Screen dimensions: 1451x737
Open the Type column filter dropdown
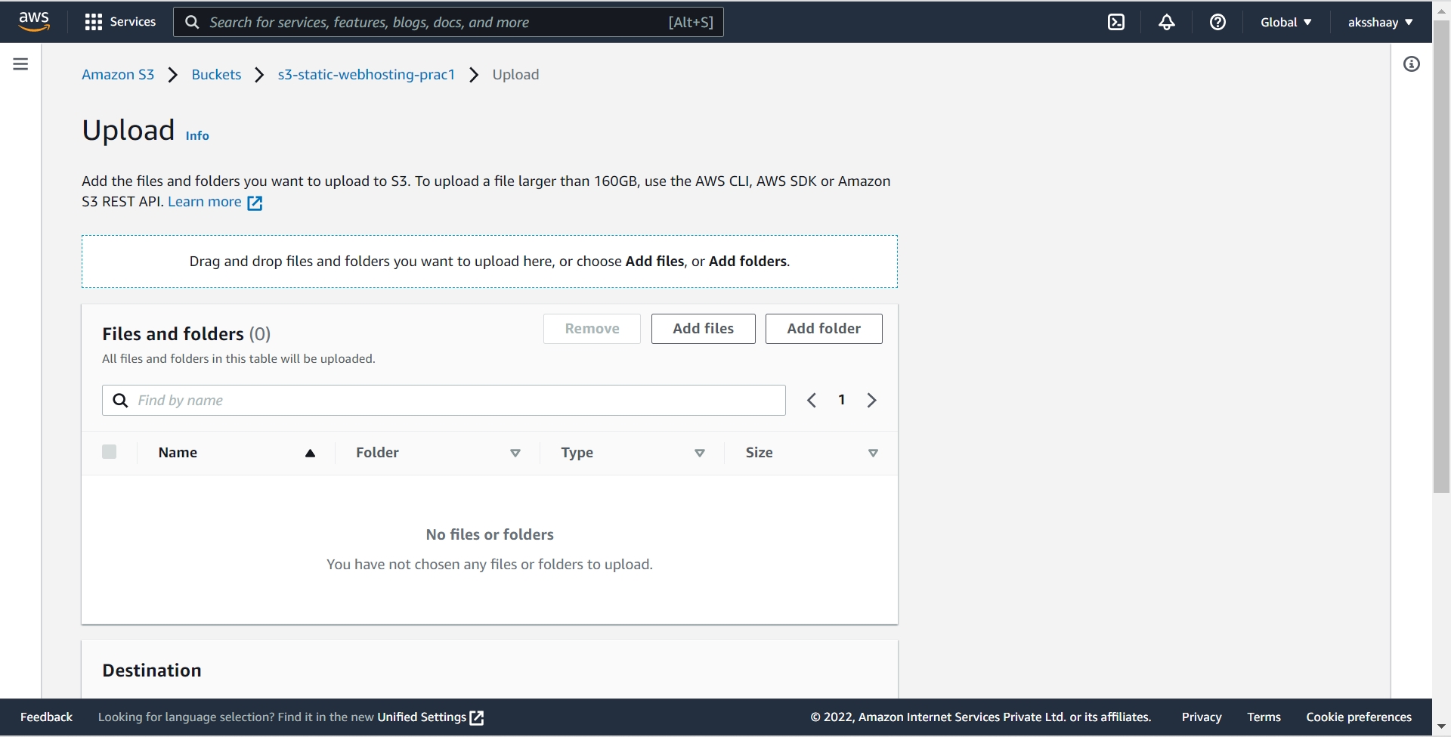pos(699,453)
